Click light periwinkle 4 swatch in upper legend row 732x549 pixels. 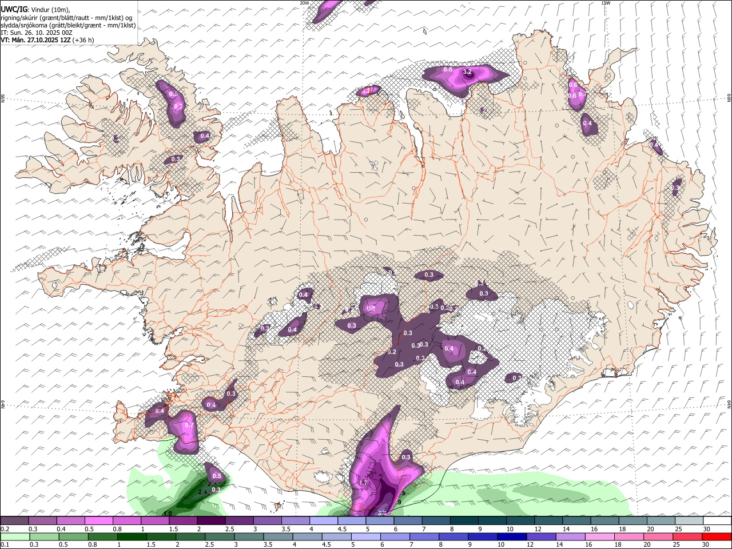324,520
